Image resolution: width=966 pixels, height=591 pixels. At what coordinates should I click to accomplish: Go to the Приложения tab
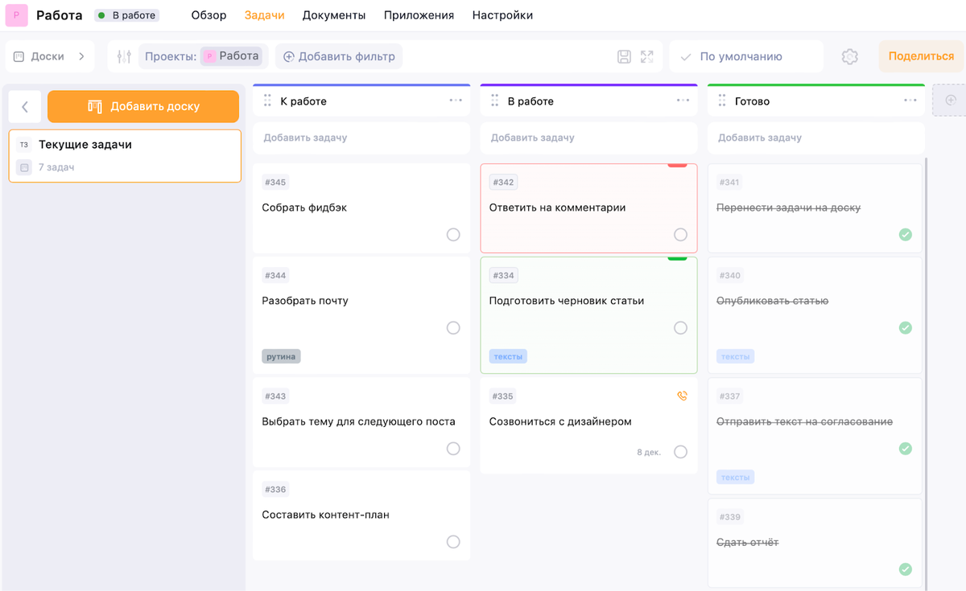(419, 15)
